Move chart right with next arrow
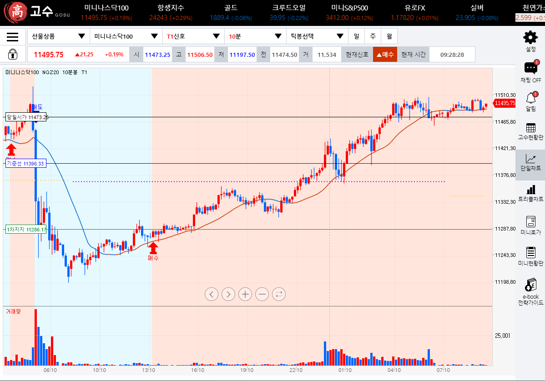 [x=228, y=294]
